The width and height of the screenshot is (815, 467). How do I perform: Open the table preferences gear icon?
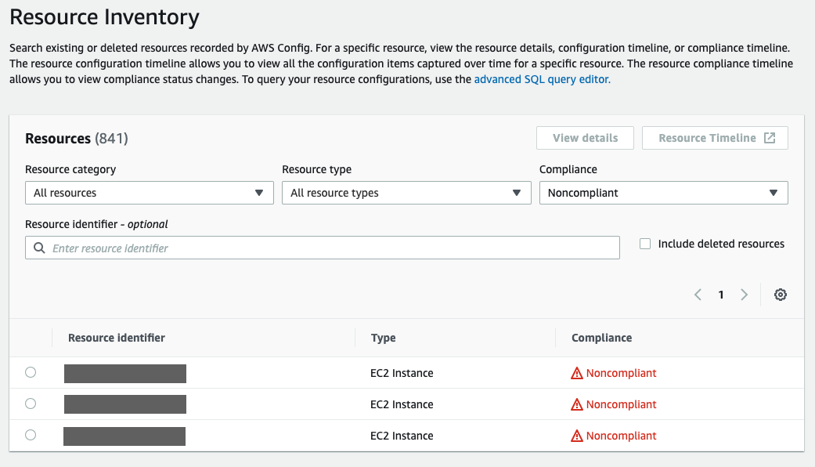pos(780,295)
